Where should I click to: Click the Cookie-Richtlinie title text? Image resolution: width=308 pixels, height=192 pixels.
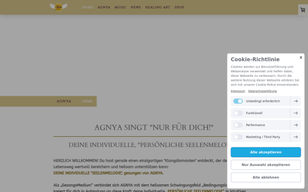point(255,59)
